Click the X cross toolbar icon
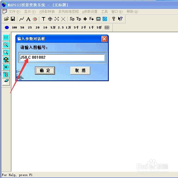Image resolution: width=178 pixels, height=178 pixels. [x=63, y=19]
